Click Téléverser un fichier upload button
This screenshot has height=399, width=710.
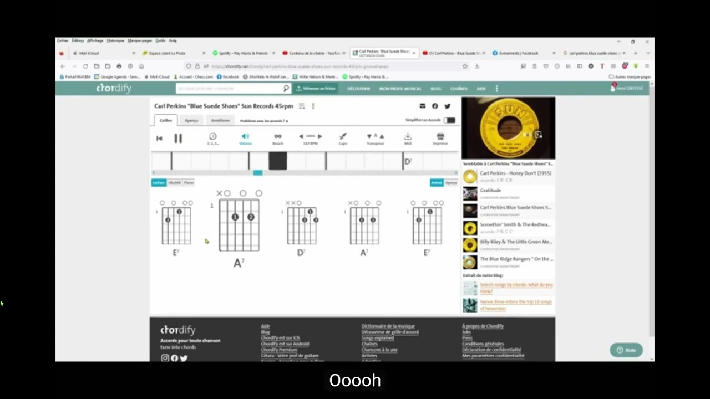[x=316, y=88]
